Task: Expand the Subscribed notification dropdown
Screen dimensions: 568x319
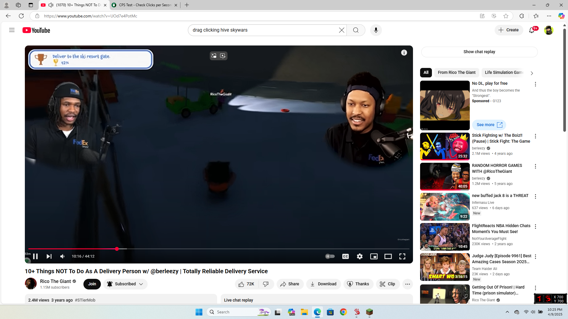Action: click(141, 284)
